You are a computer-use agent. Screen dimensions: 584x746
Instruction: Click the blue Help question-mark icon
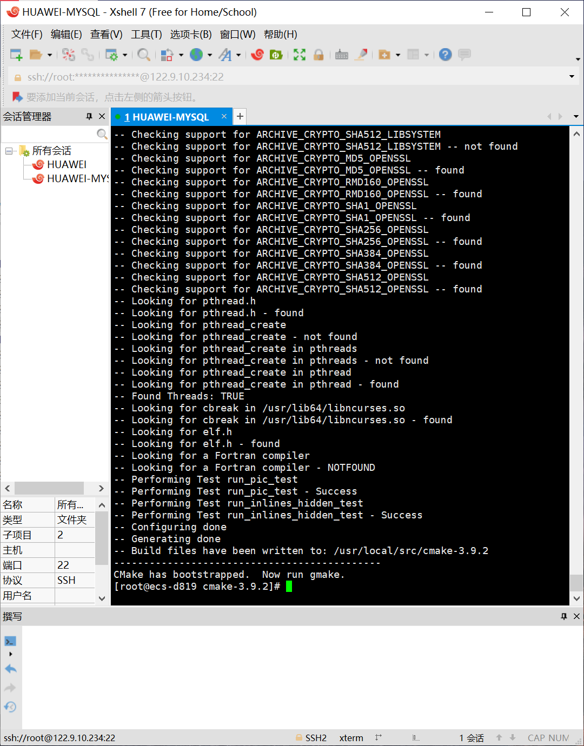tap(446, 55)
